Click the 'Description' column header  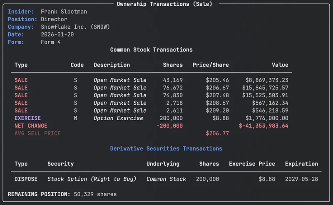[x=112, y=65]
